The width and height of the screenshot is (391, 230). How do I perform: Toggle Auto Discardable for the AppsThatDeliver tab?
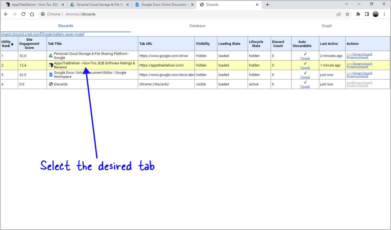point(305,68)
